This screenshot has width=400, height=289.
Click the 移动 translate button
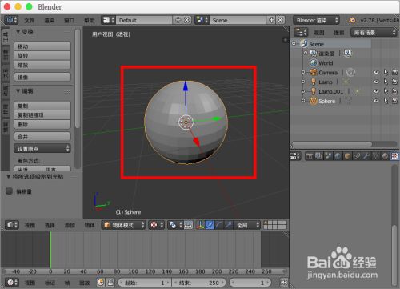pyautogui.click(x=42, y=46)
